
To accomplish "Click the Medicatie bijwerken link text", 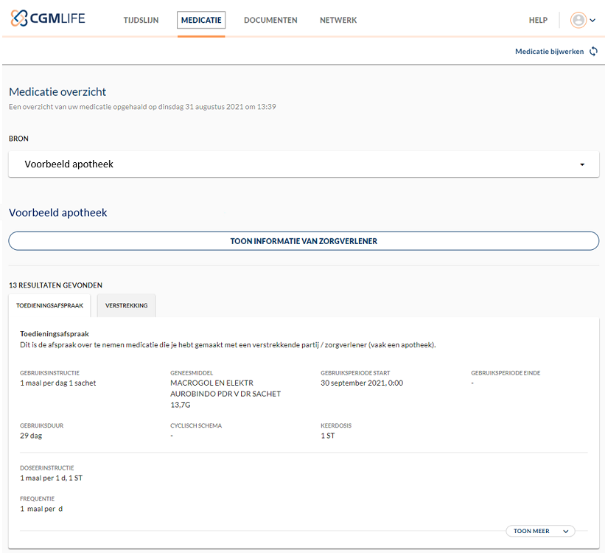I will (549, 52).
